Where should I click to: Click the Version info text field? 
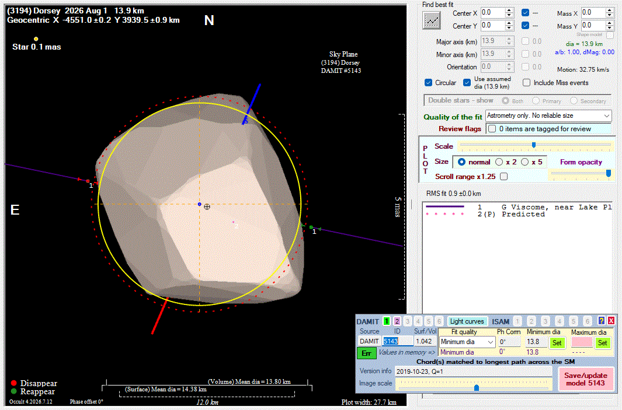(473, 372)
